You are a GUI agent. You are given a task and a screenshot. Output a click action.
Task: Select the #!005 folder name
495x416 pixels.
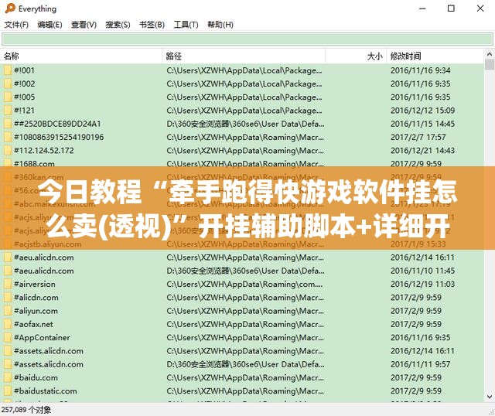click(24, 97)
